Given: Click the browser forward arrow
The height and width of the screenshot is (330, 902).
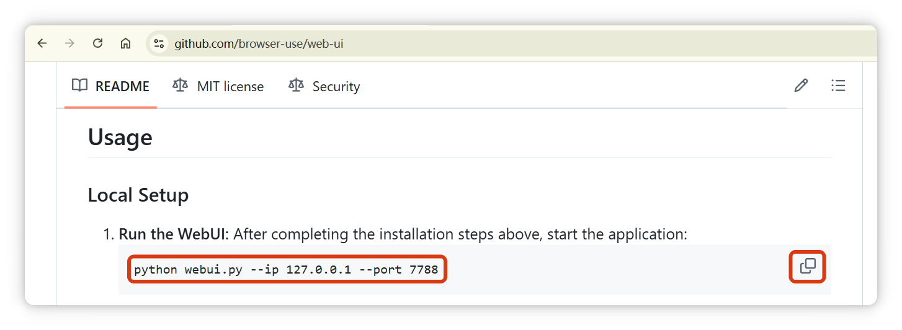Looking at the screenshot, I should tap(69, 43).
